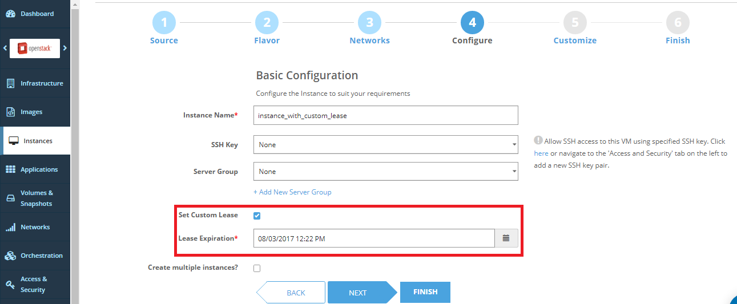737x304 pixels.
Task: Expand the Server Group dropdown
Action: (385, 172)
